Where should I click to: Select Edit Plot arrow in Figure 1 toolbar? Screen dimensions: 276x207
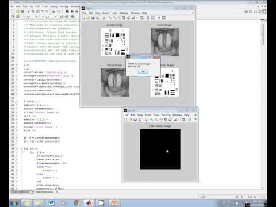click(x=103, y=18)
